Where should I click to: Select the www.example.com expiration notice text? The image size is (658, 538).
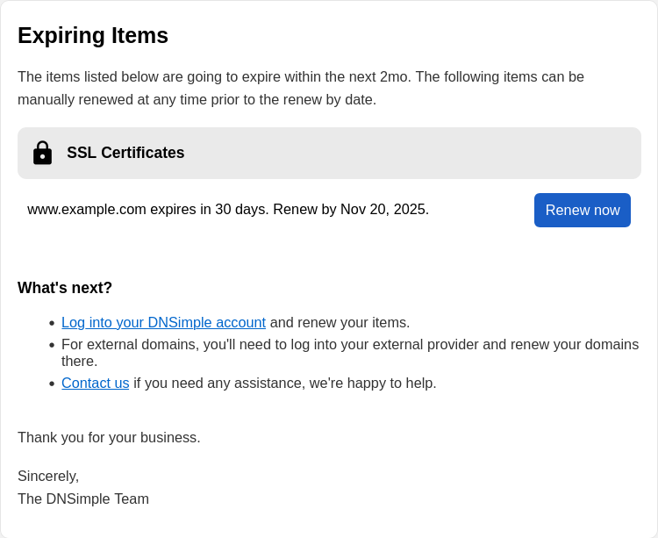228,210
